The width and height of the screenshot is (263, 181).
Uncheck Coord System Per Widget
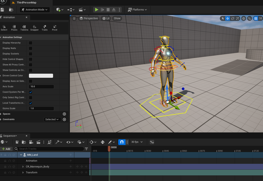pos(31,92)
